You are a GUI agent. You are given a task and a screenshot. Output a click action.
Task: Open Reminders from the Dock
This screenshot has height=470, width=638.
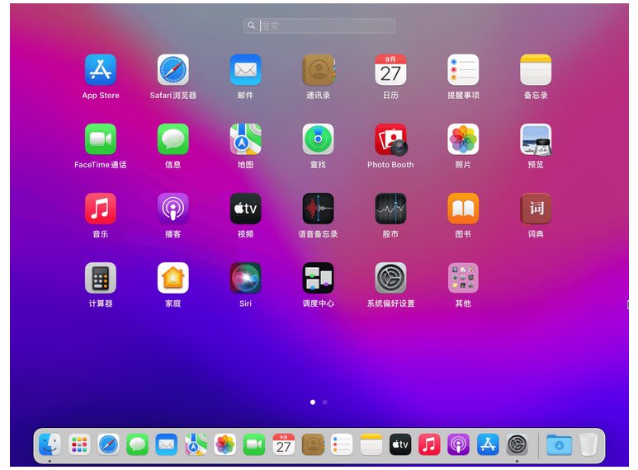click(342, 444)
